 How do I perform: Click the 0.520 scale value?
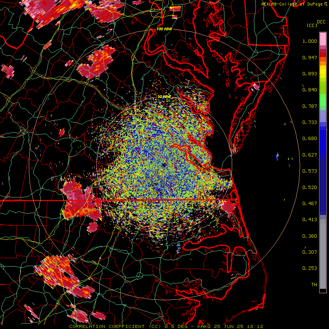310,188
